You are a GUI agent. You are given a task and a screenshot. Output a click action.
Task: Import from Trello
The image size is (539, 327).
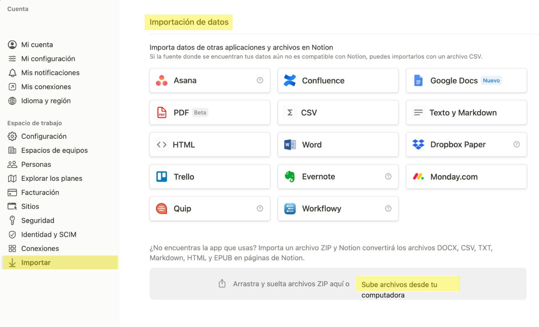pyautogui.click(x=210, y=177)
